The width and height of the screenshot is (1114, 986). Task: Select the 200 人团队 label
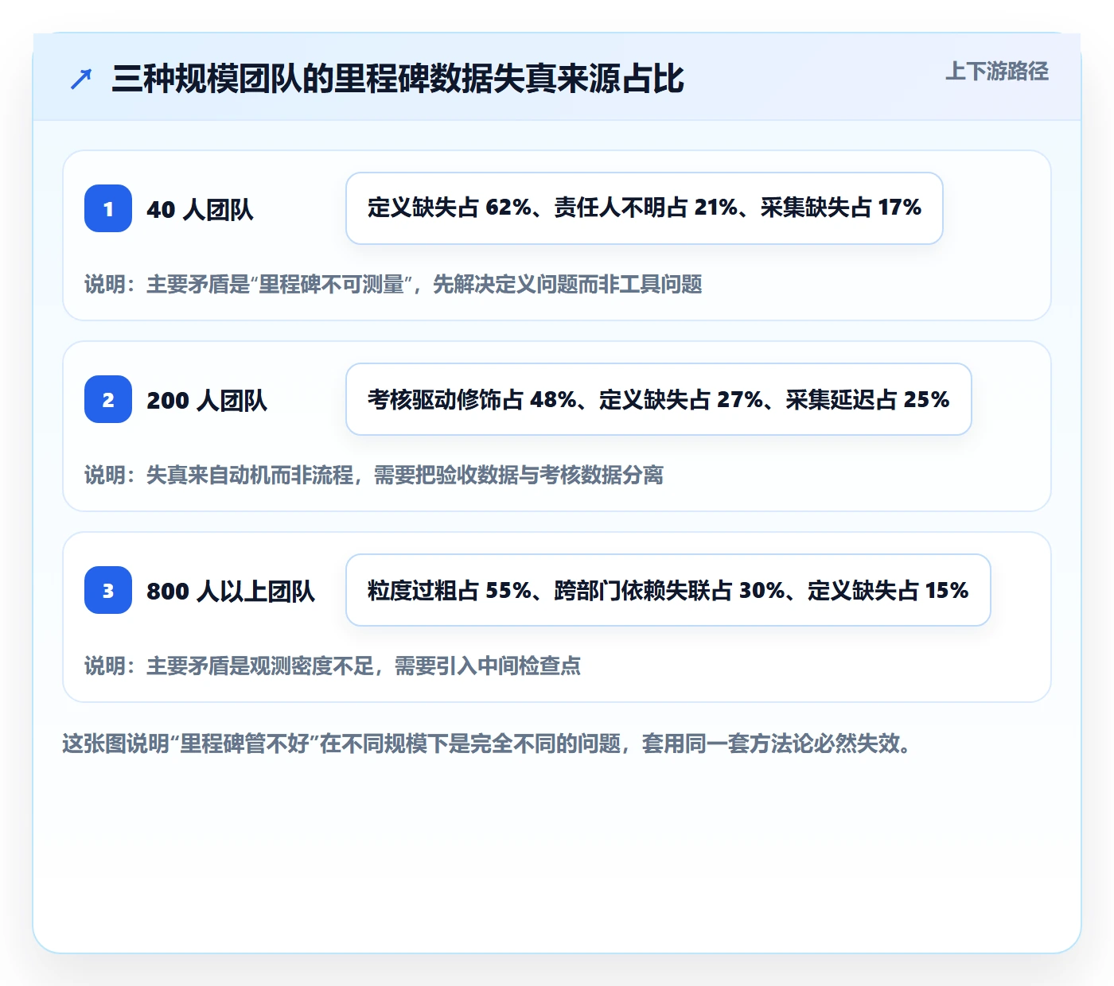207,400
